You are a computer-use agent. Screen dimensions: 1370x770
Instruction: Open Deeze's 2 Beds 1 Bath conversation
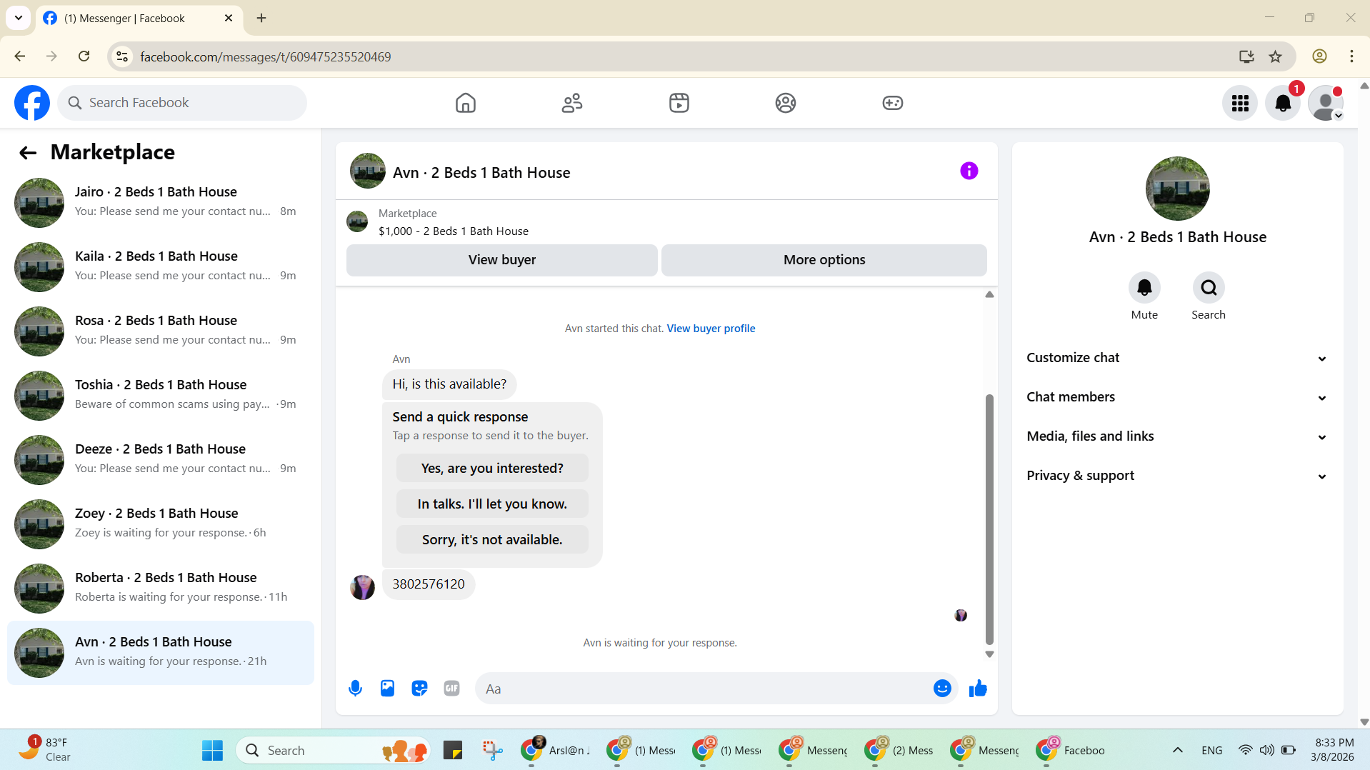161,459
